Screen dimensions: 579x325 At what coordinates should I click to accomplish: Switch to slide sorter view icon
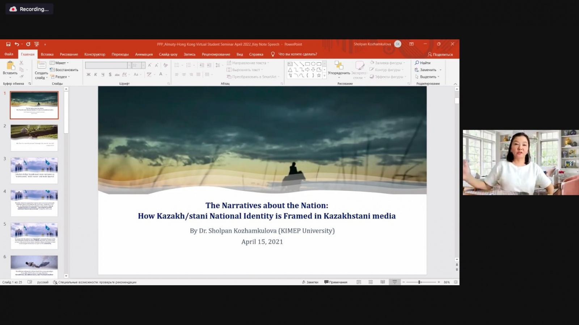pos(371,282)
